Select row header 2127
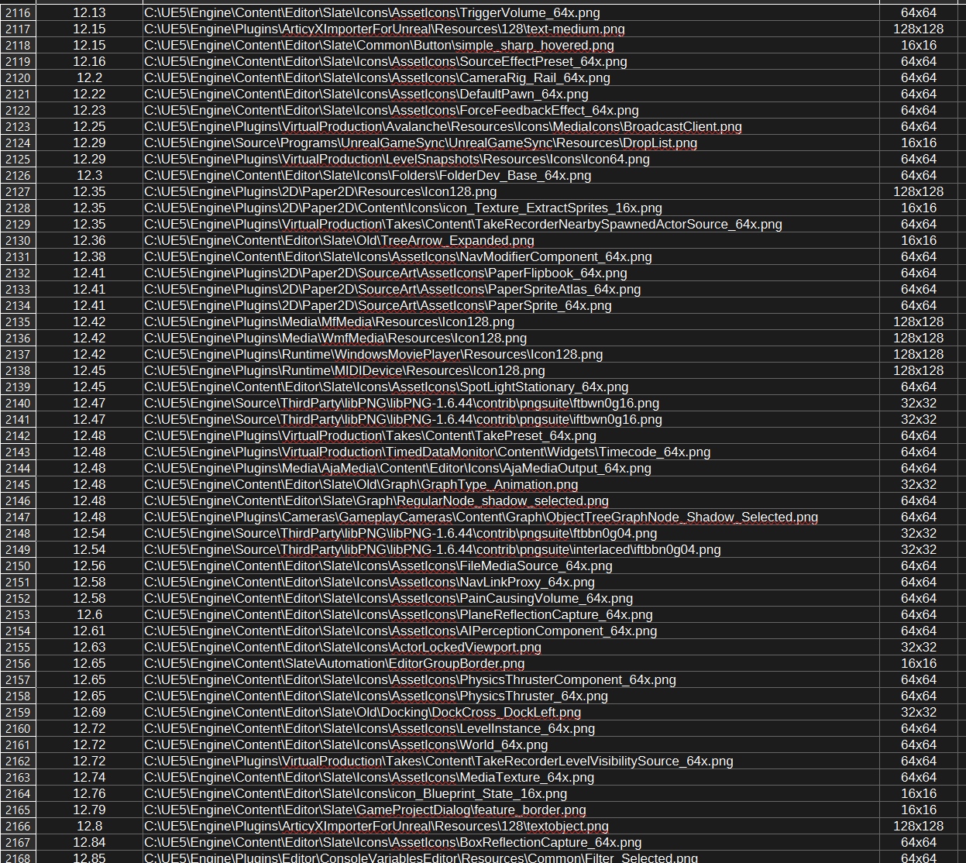 (x=18, y=191)
